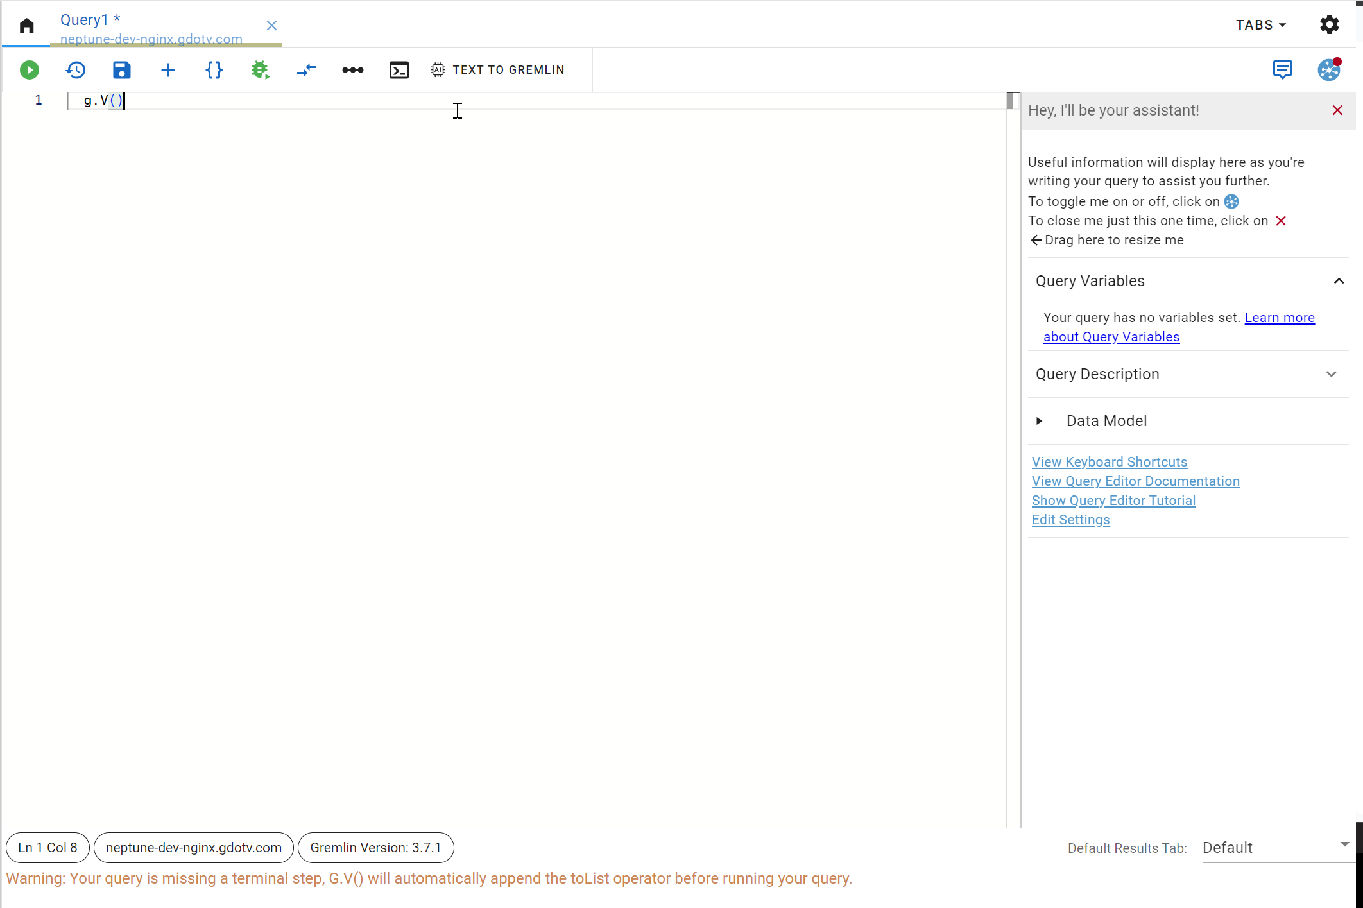Save the current query

click(x=121, y=70)
